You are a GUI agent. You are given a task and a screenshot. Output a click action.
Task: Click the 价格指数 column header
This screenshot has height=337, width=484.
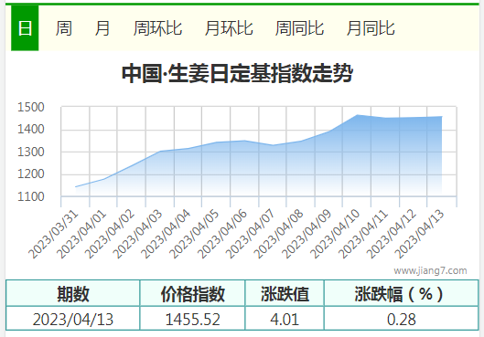tap(193, 293)
